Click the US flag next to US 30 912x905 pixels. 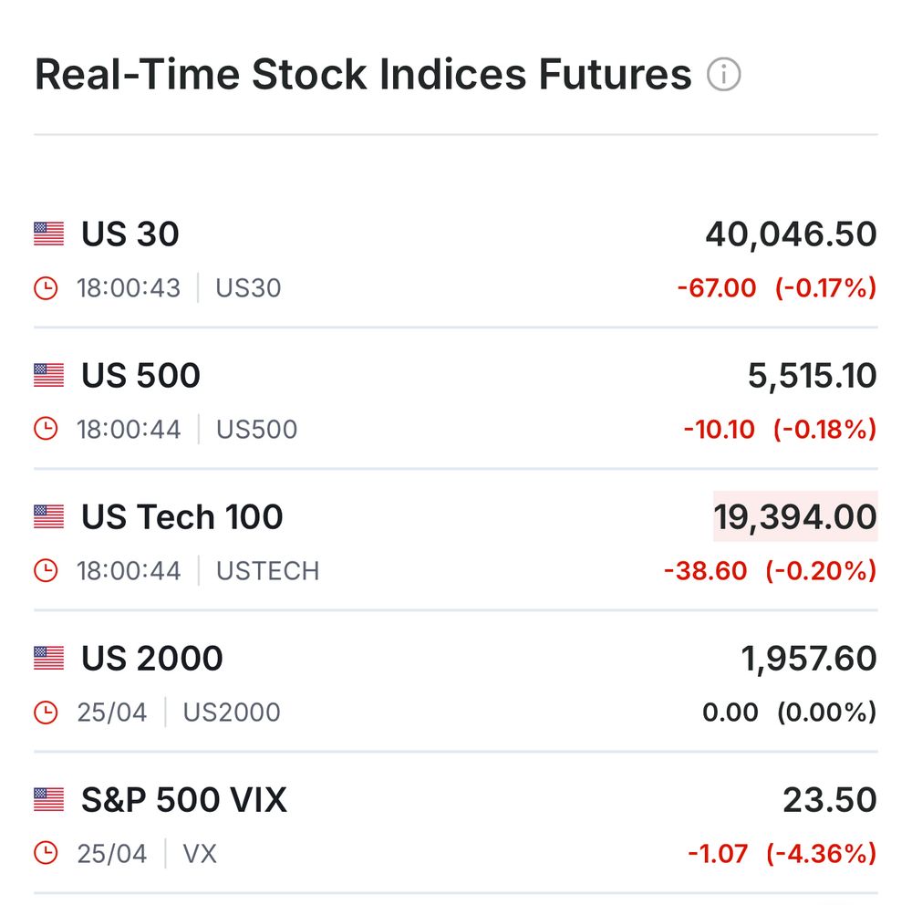coord(49,234)
